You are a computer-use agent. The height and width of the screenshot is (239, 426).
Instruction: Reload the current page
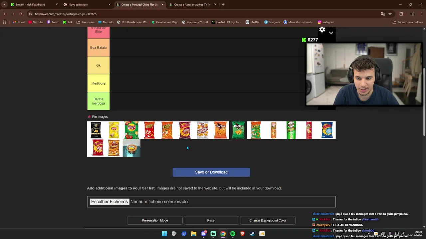21,14
